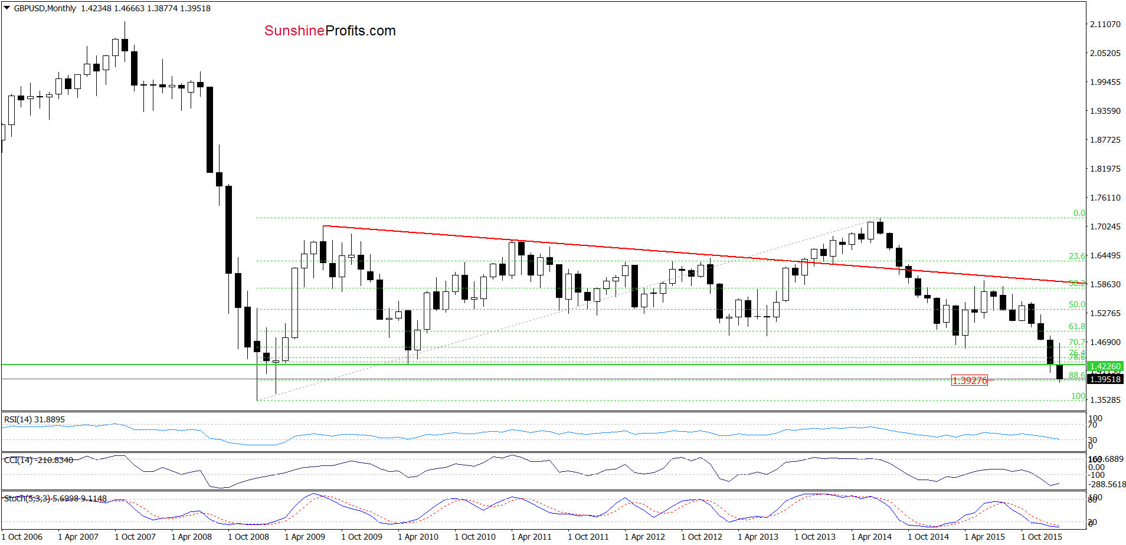The width and height of the screenshot is (1126, 545).
Task: Click the 1.99455 price axis value
Action: (1105, 82)
